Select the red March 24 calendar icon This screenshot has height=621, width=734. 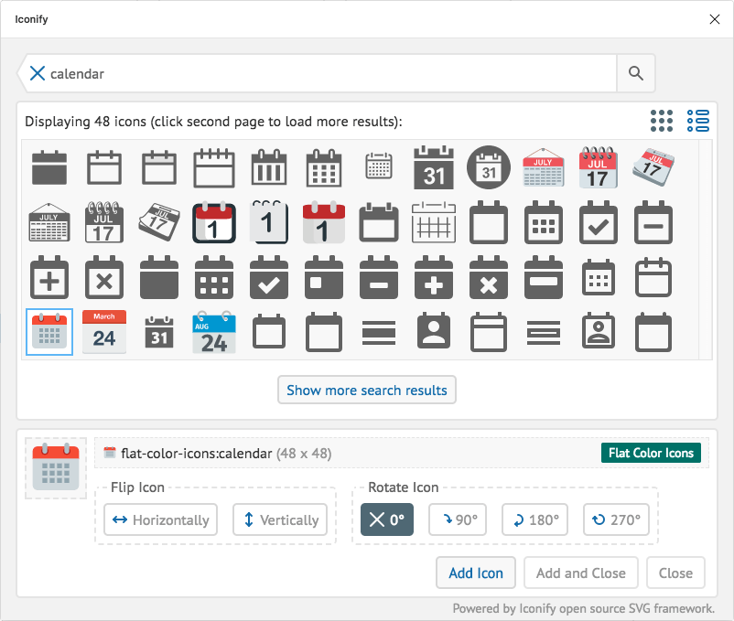[104, 332]
